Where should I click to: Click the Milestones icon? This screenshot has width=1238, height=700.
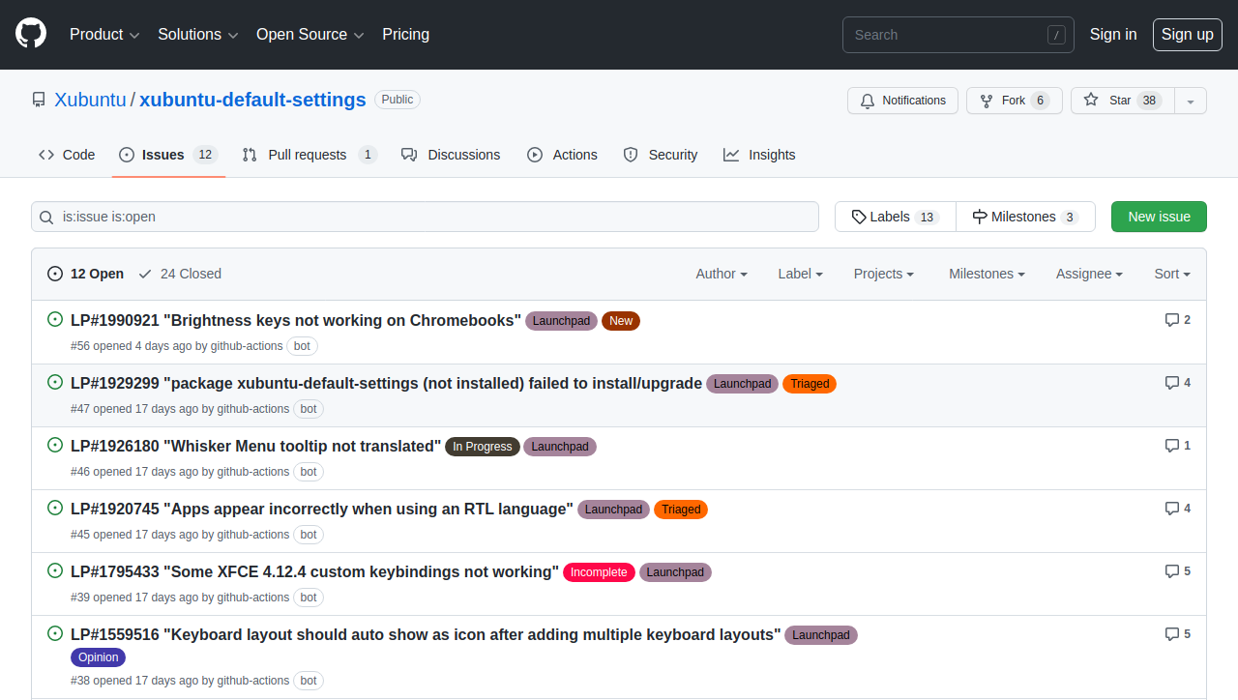pos(980,216)
